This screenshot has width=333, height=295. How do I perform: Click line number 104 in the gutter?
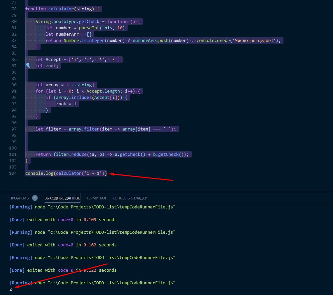coord(13,173)
